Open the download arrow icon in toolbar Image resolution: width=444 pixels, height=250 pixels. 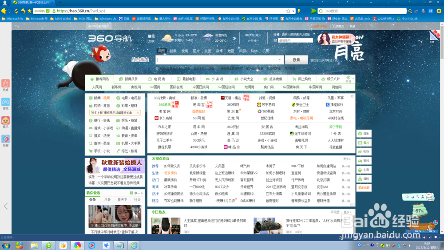[x=423, y=11]
